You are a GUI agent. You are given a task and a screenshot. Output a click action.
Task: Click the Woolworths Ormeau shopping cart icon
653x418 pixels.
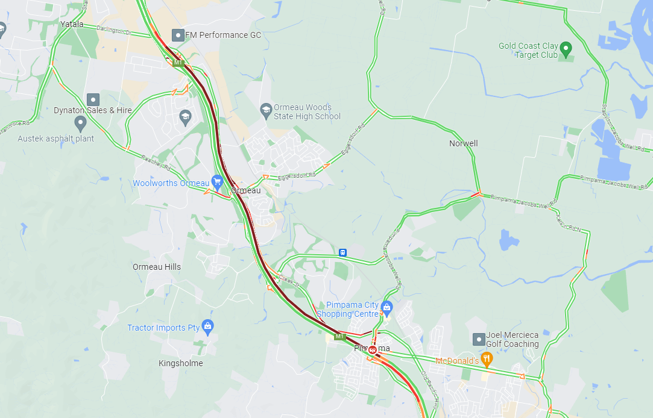(x=217, y=182)
